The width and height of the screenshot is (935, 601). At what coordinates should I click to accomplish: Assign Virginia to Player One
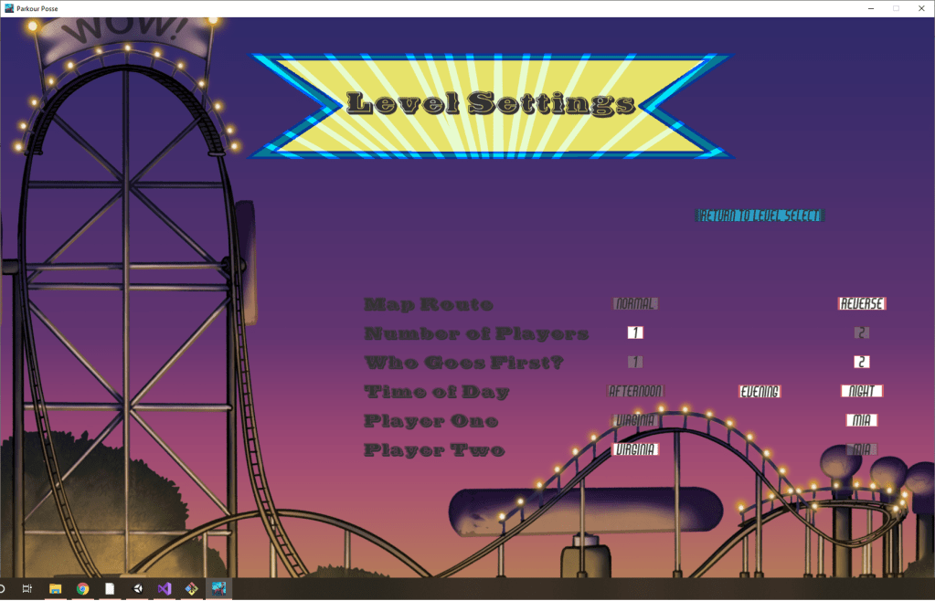point(635,420)
